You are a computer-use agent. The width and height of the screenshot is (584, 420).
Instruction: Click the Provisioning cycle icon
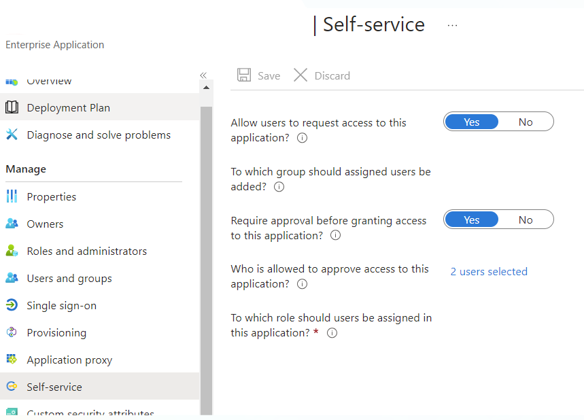(12, 332)
